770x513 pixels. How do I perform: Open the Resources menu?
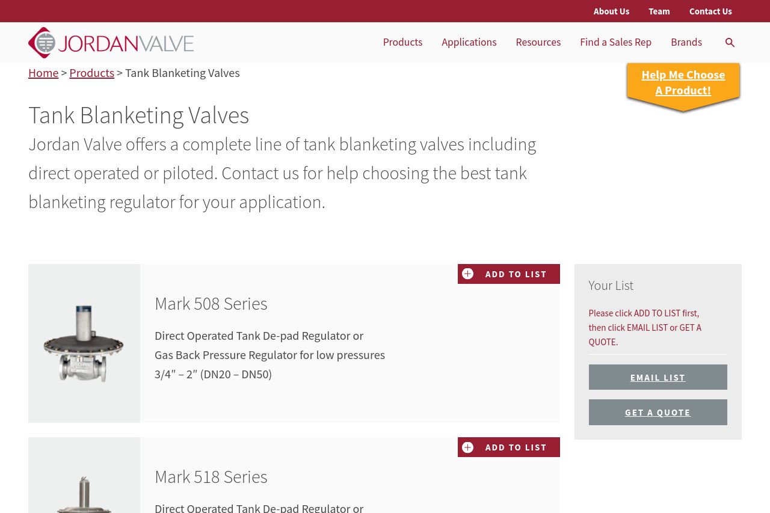pos(538,42)
